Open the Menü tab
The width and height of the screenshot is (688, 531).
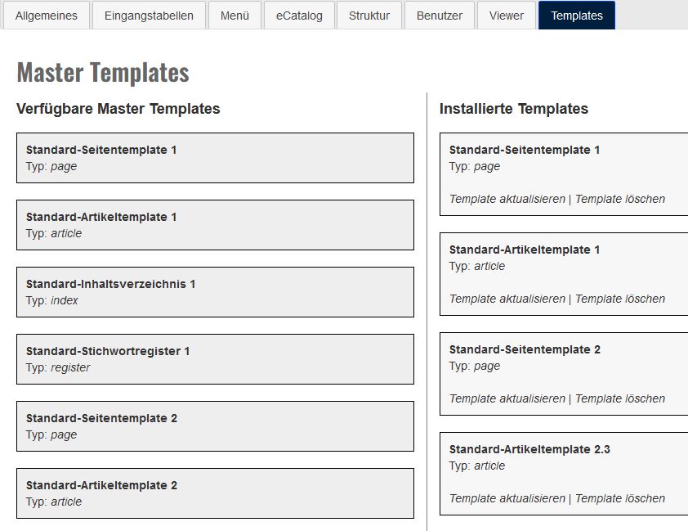coord(235,16)
